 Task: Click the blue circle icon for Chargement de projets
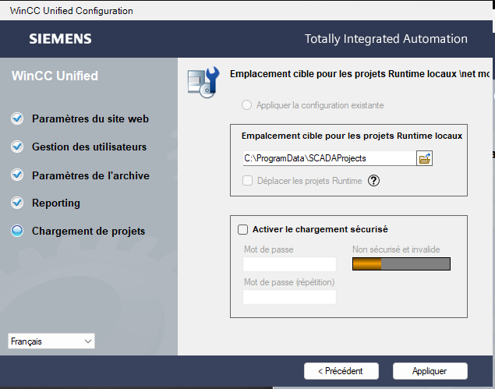point(17,231)
